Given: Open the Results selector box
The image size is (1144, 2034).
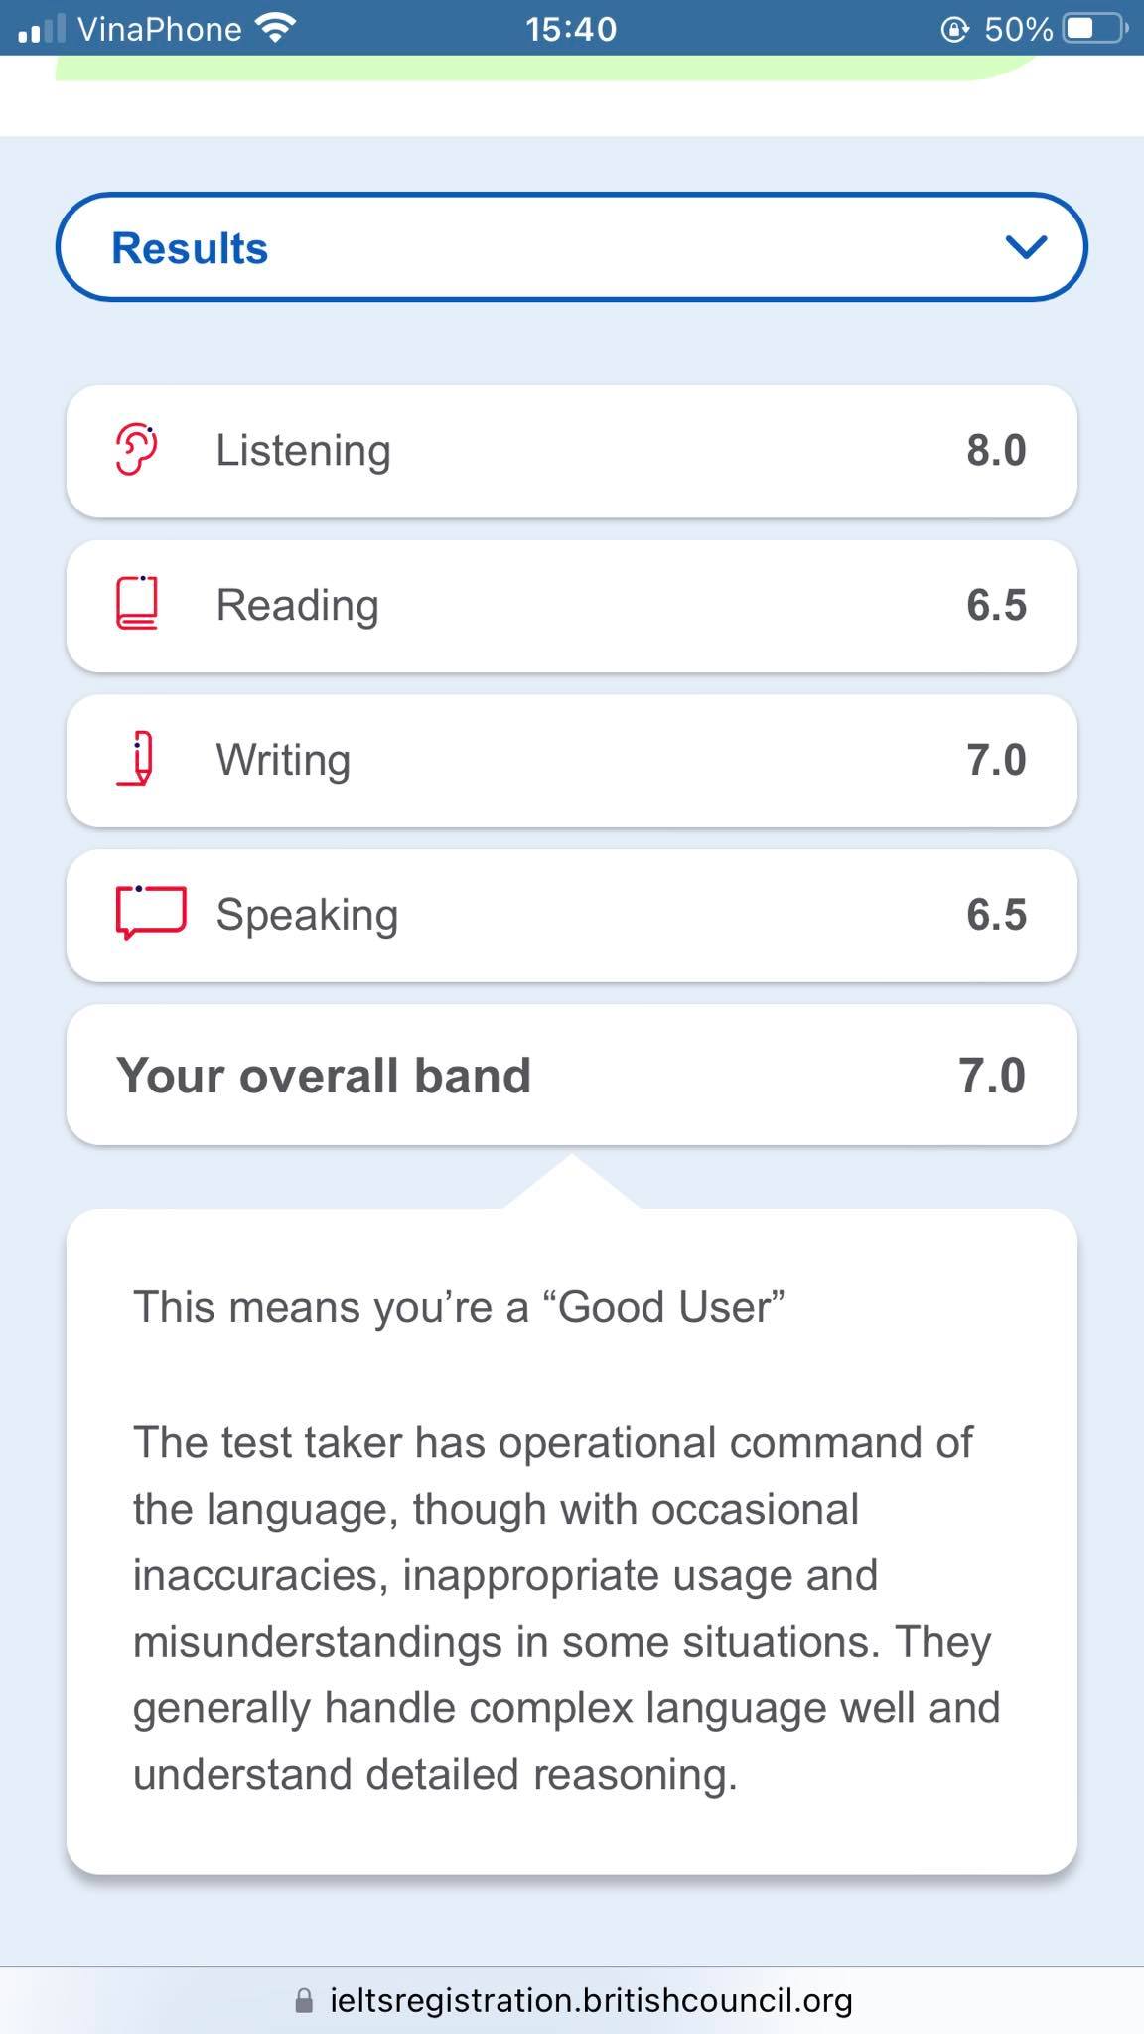Looking at the screenshot, I should pos(571,247).
